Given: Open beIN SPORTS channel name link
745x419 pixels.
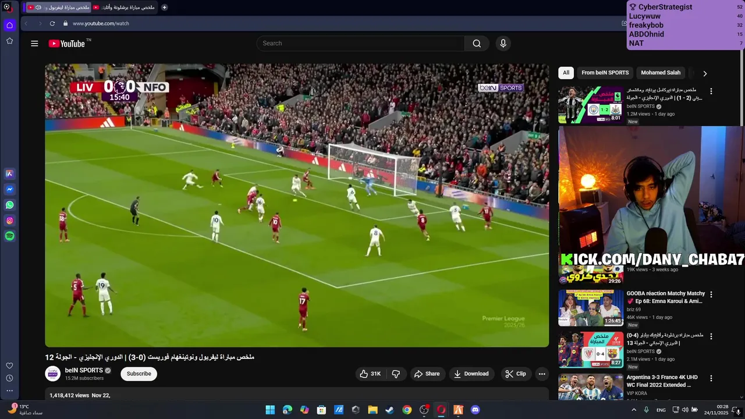Looking at the screenshot, I should click(84, 370).
